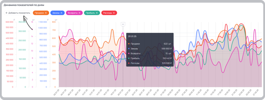
Task: Click the 14.01.25 date axis label
Action: click(99, 93)
